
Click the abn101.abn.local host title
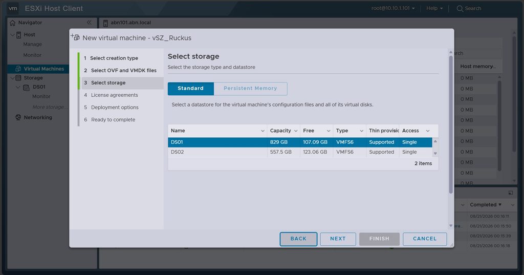coord(131,23)
